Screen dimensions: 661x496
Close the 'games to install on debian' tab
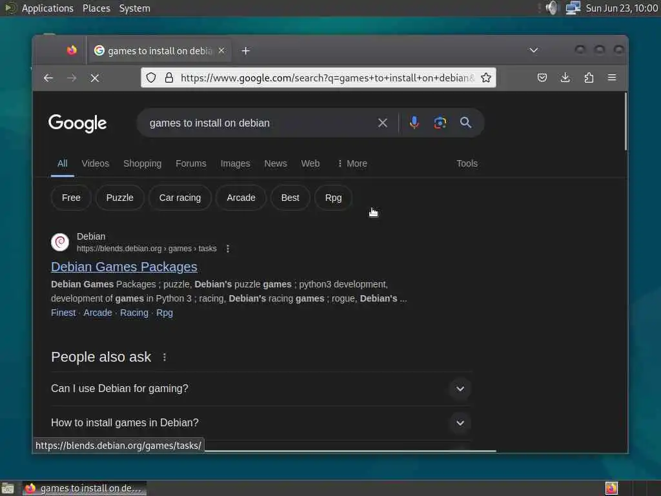221,50
